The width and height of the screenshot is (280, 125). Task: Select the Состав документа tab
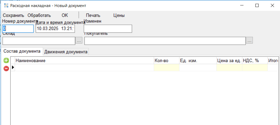(22, 51)
